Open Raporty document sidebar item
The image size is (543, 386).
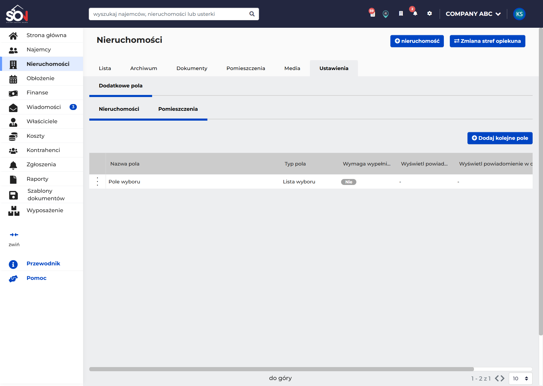click(x=42, y=179)
